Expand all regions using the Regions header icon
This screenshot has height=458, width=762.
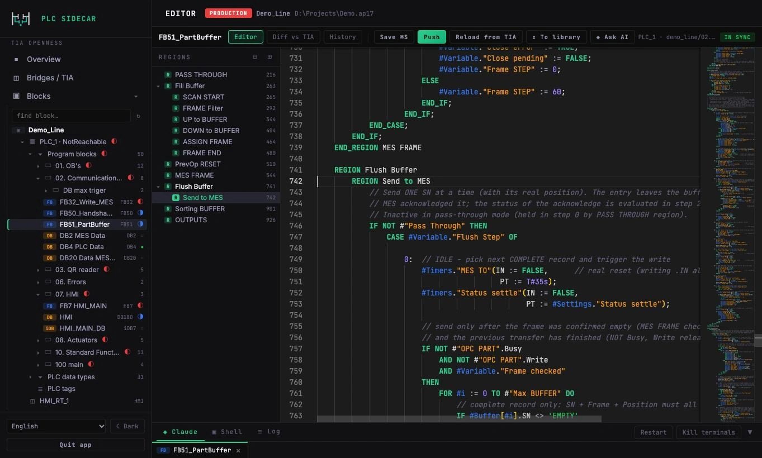pyautogui.click(x=269, y=57)
